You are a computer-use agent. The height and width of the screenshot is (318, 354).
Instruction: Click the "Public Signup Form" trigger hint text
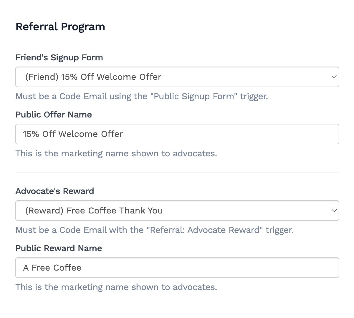[142, 96]
